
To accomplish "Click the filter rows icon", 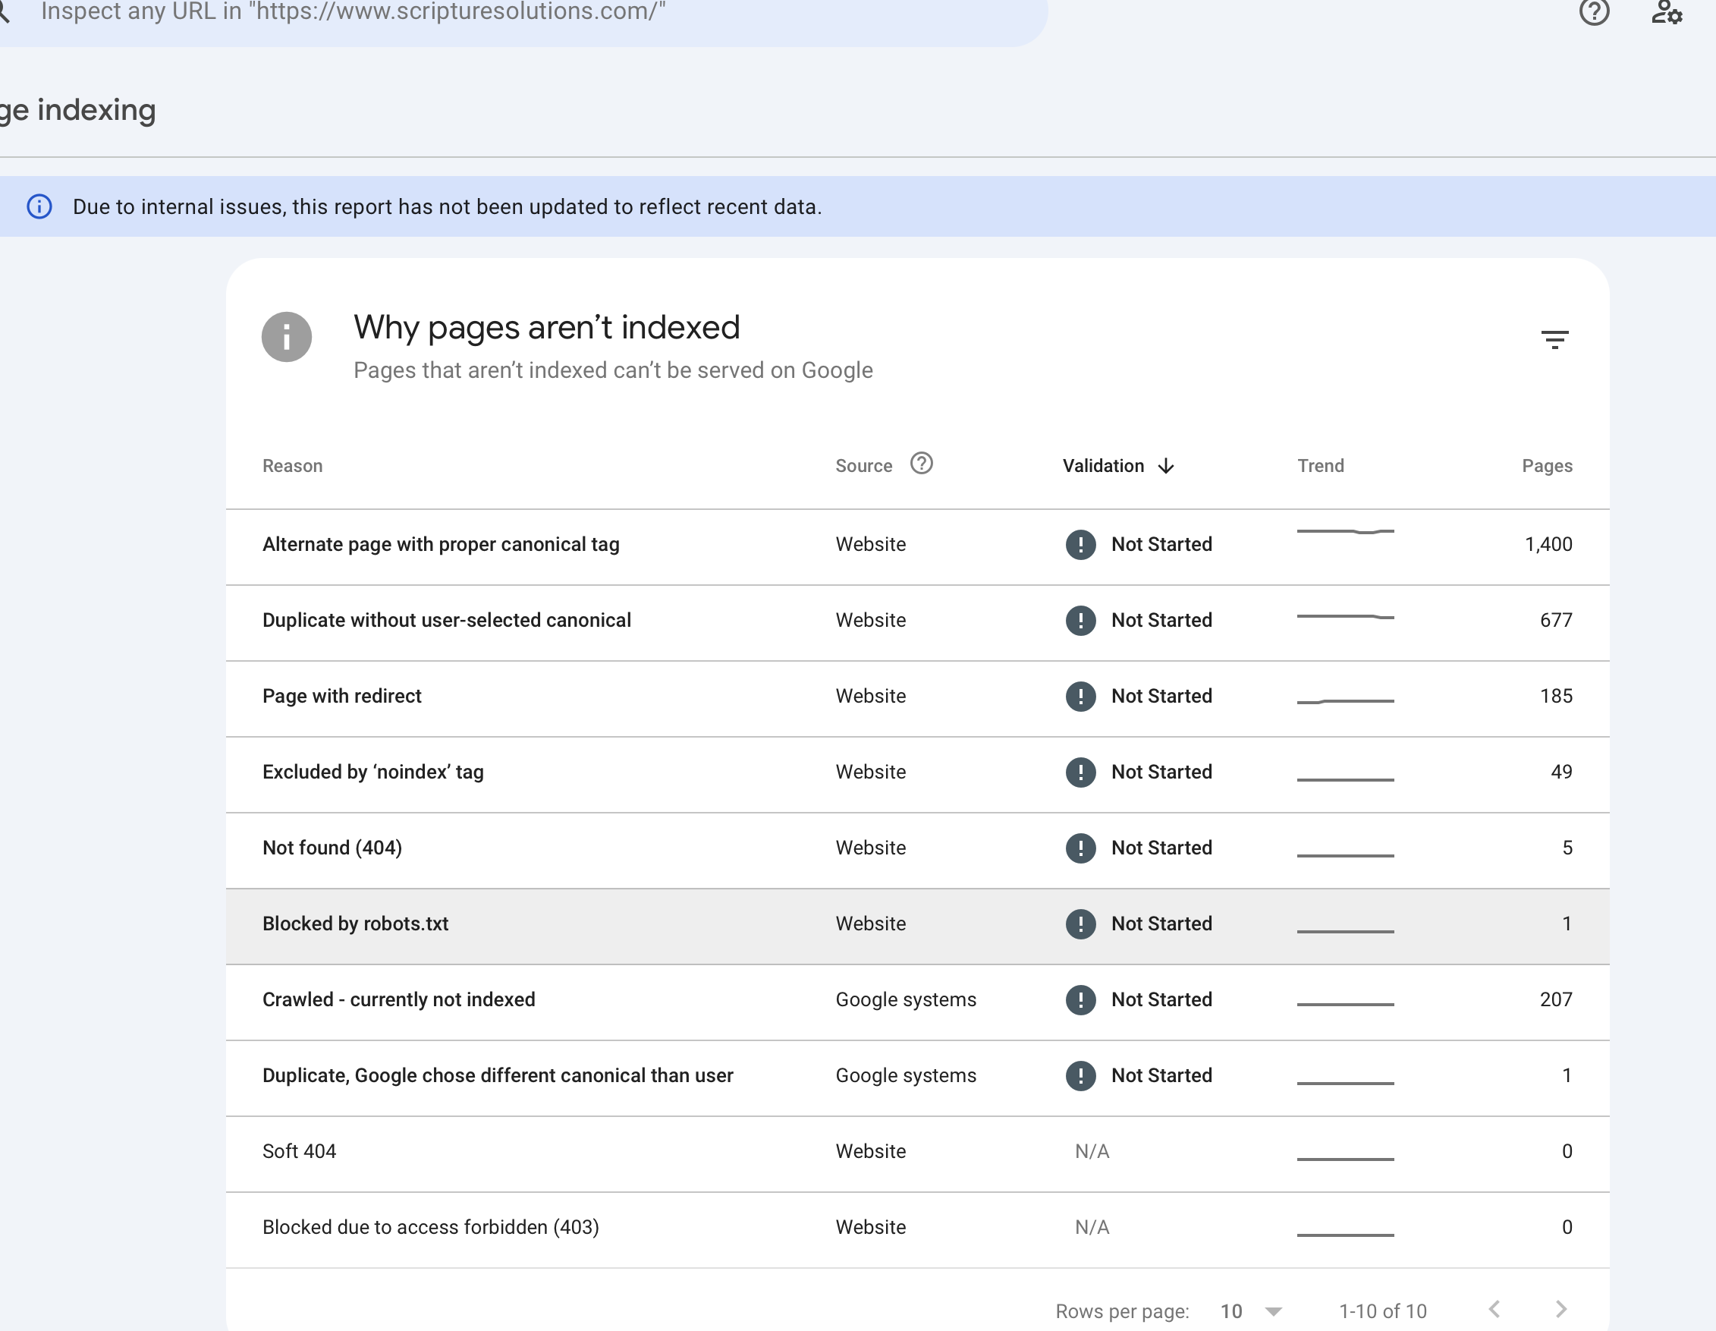I will pyautogui.click(x=1554, y=339).
